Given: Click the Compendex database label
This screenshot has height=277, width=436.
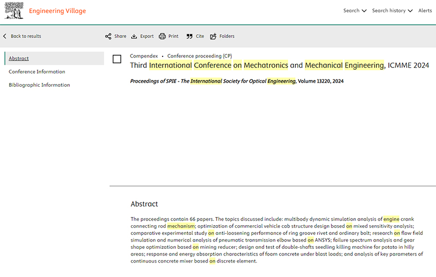Looking at the screenshot, I should (x=144, y=56).
